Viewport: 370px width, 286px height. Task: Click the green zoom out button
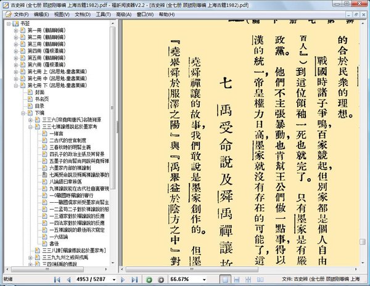point(150,279)
